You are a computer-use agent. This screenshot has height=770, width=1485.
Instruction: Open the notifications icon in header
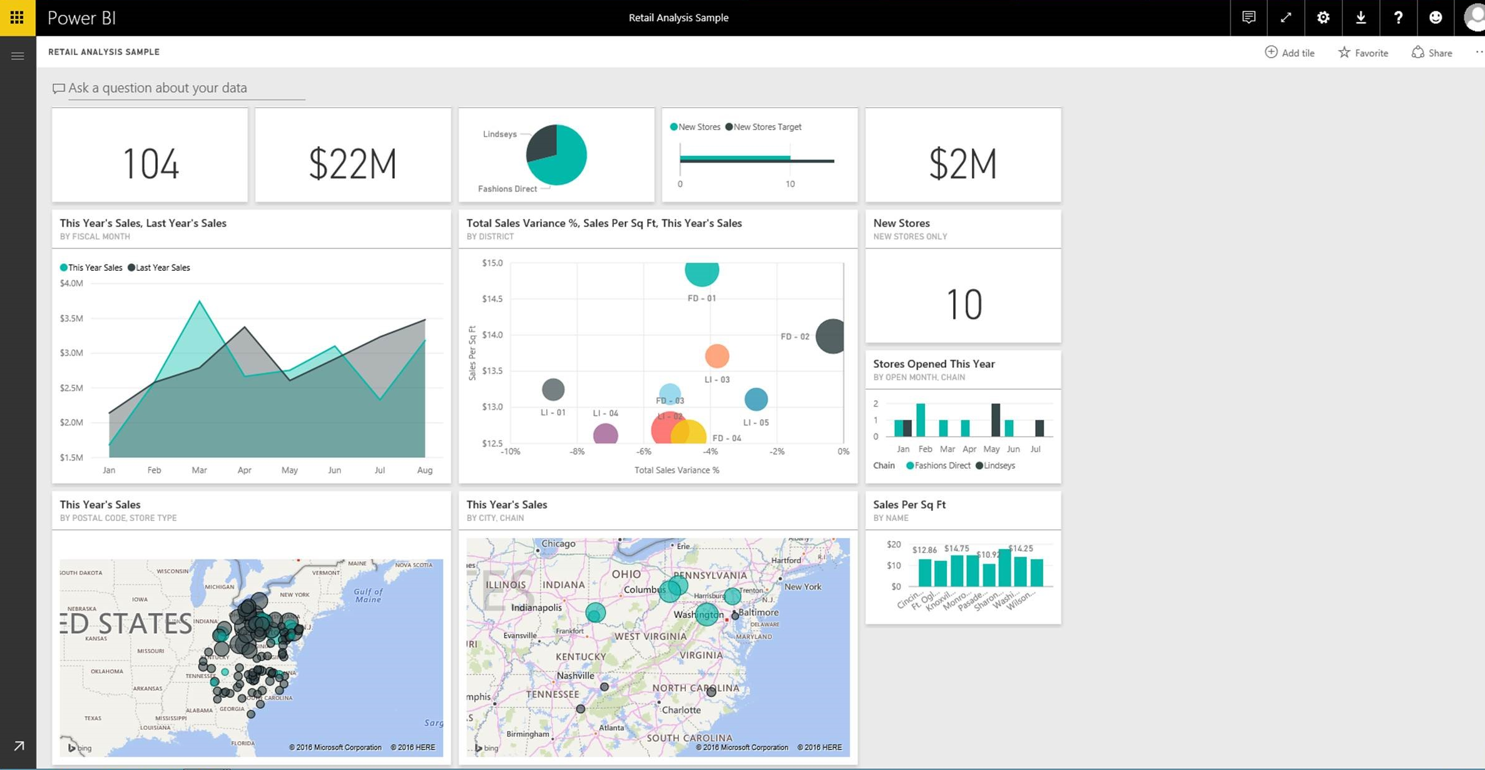pos(1248,18)
